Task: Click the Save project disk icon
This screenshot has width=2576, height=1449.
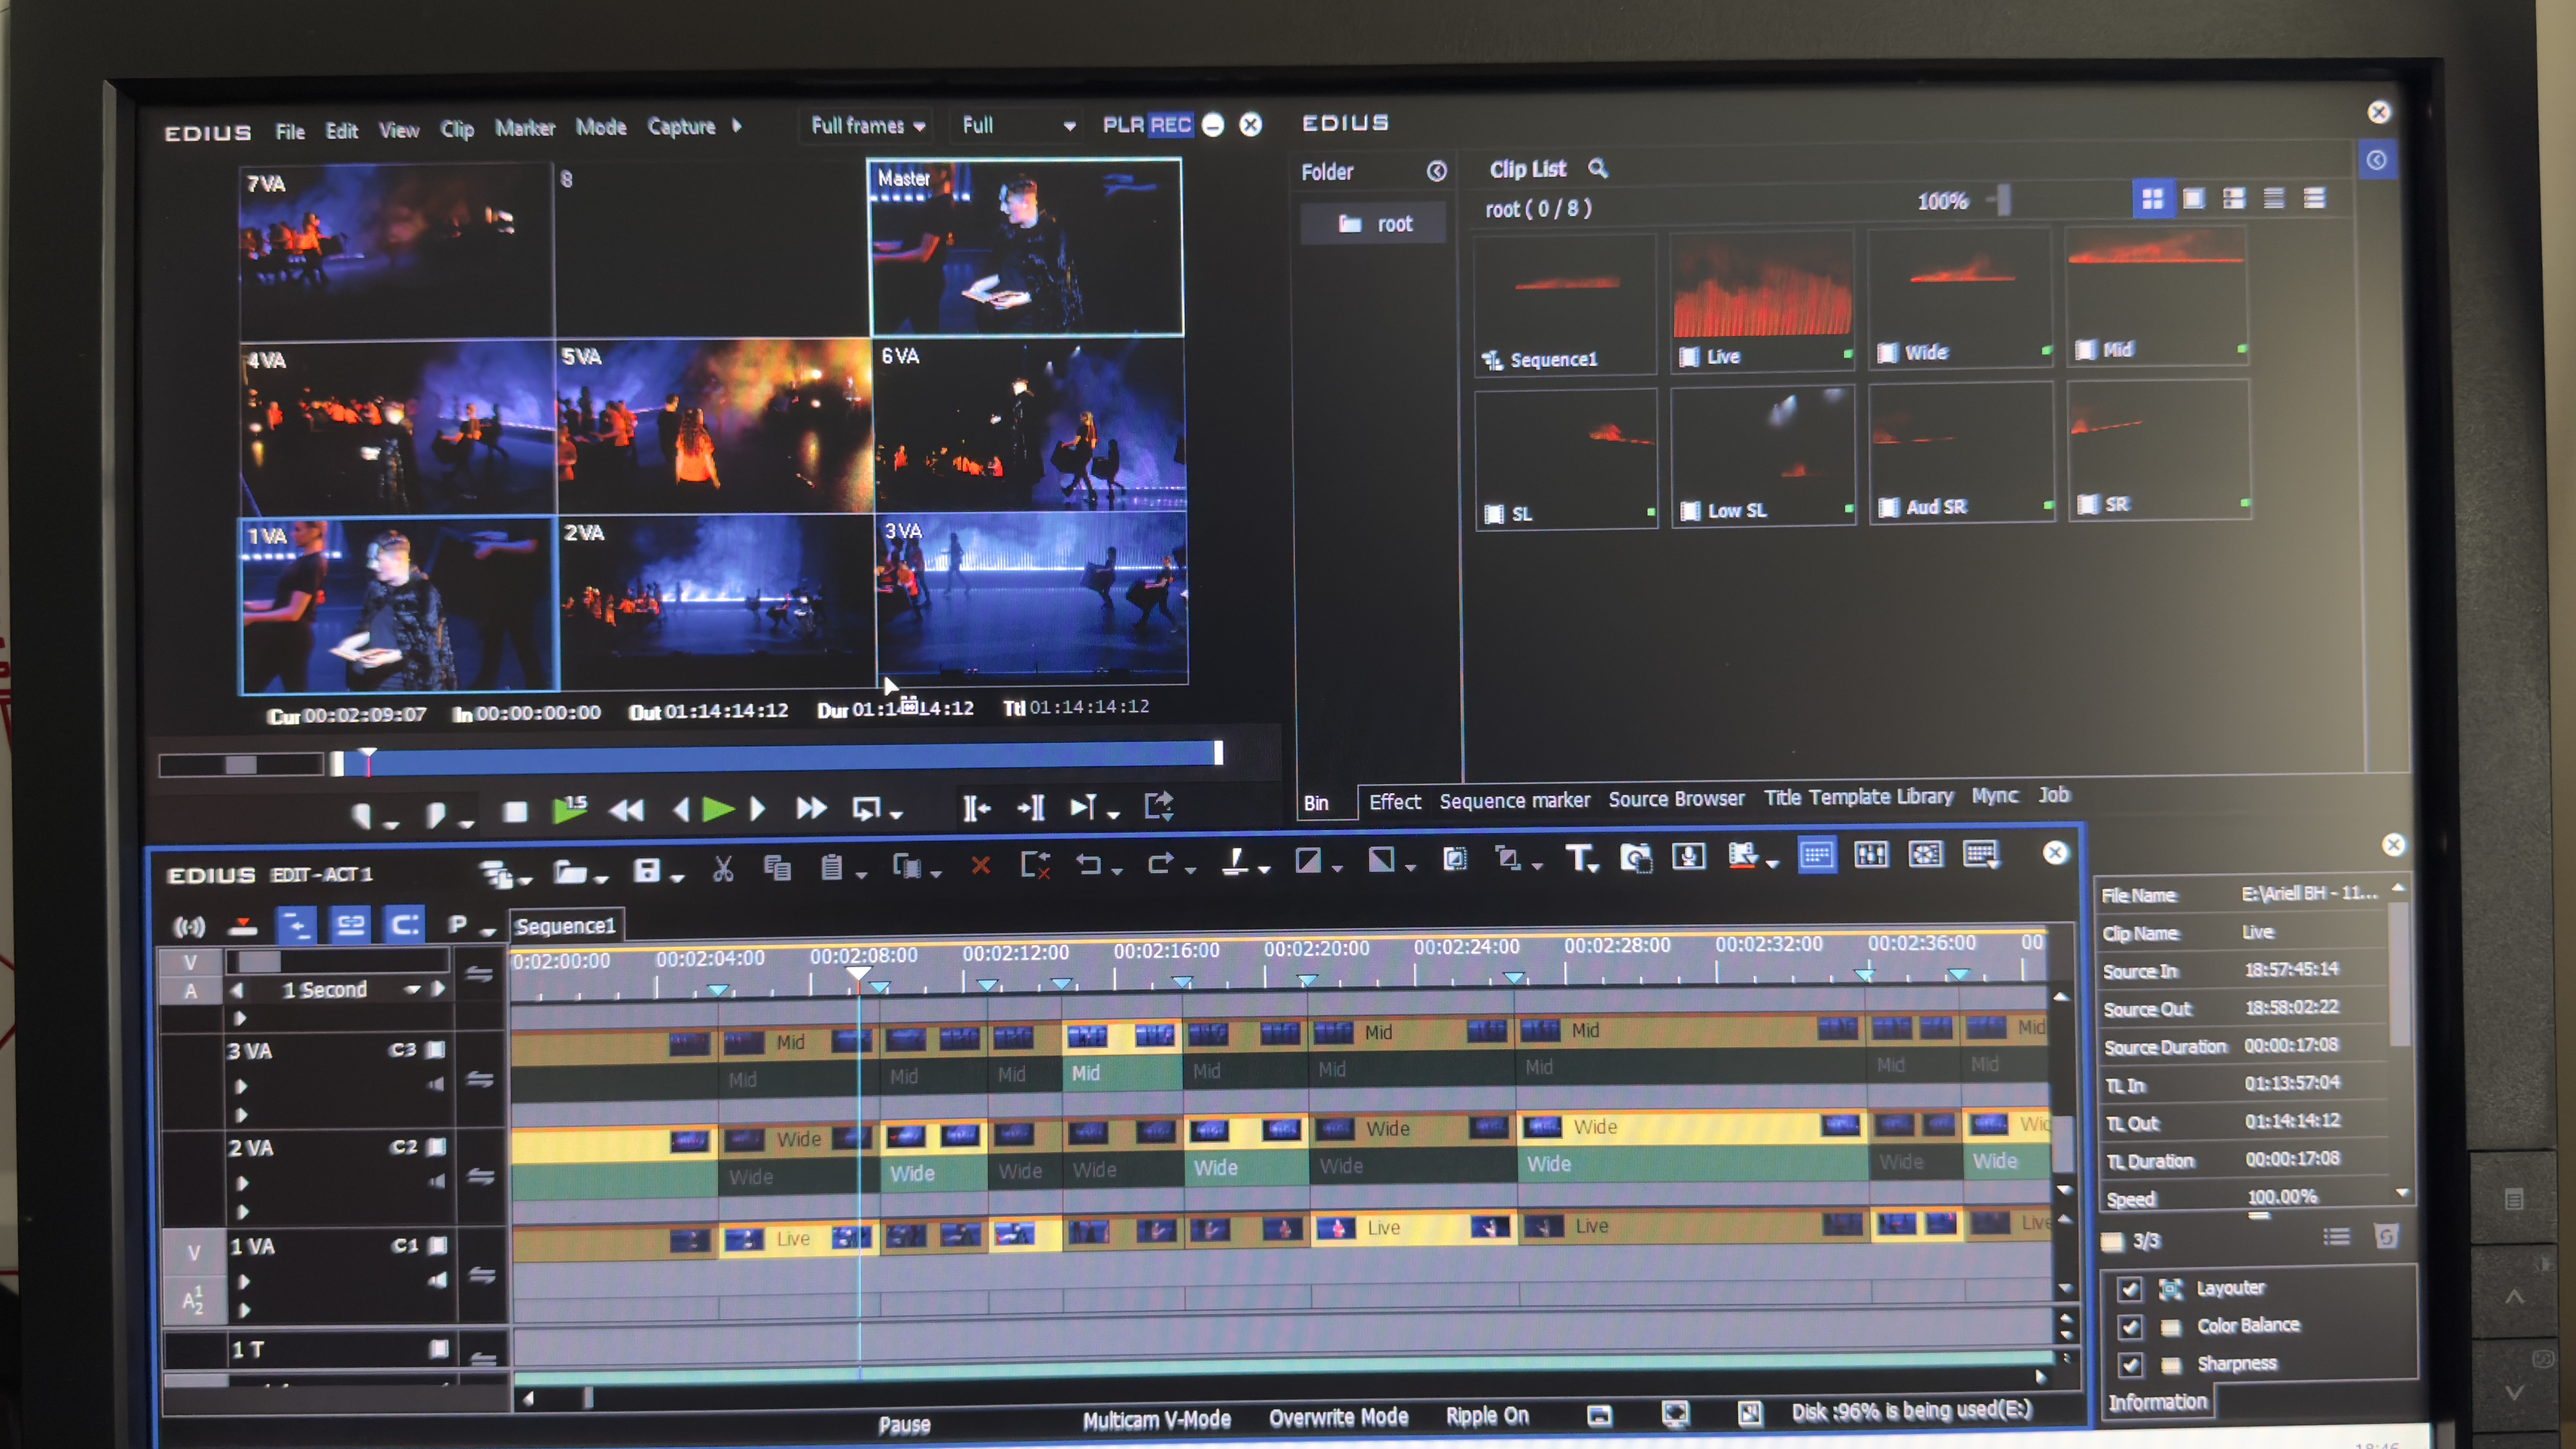Action: (647, 870)
